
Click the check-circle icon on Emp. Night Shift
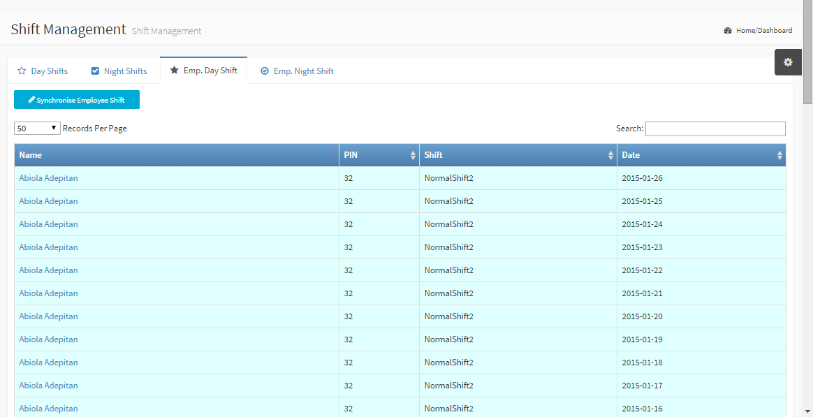[265, 71]
